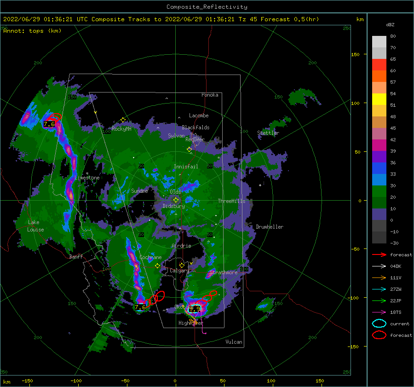
Task: Select the yellow diamond marker beside RockyMH
Action: point(123,120)
